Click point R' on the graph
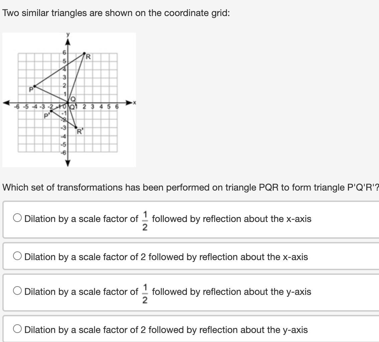Screen dimensions: 379x342 (76, 127)
